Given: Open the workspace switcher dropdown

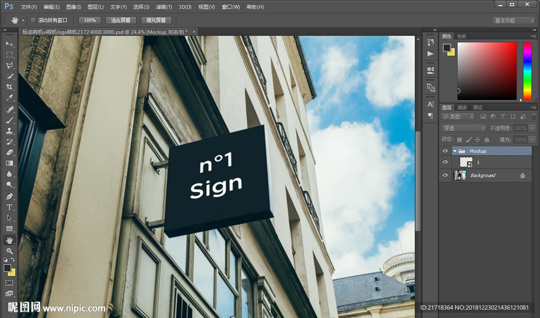Looking at the screenshot, I should click(x=514, y=21).
